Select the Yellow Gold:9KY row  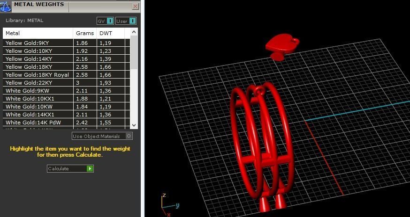[67, 43]
